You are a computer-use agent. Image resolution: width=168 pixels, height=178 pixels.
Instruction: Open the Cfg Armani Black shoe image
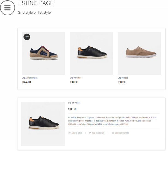[43, 53]
